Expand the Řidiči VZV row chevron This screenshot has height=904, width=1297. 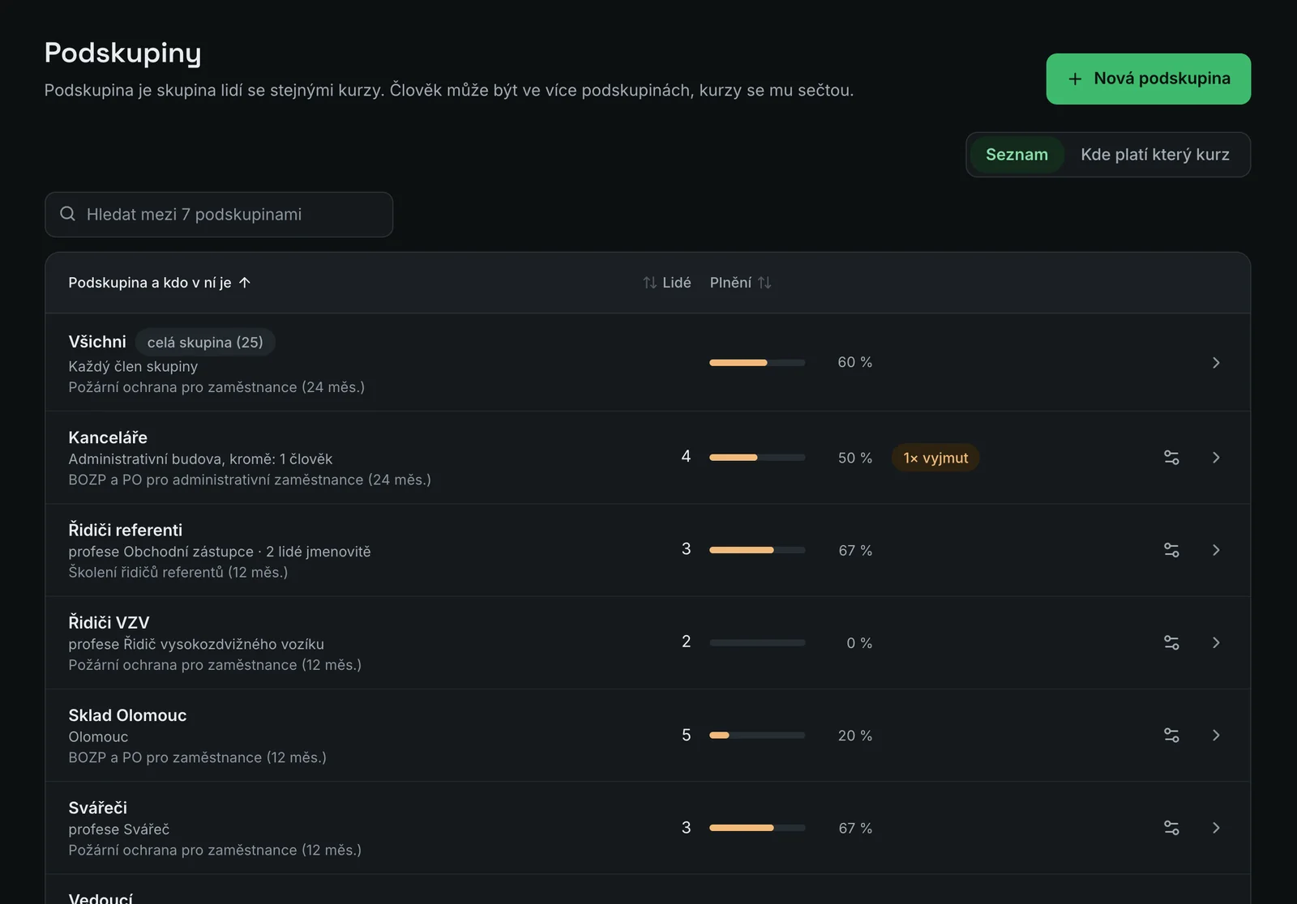tap(1216, 642)
